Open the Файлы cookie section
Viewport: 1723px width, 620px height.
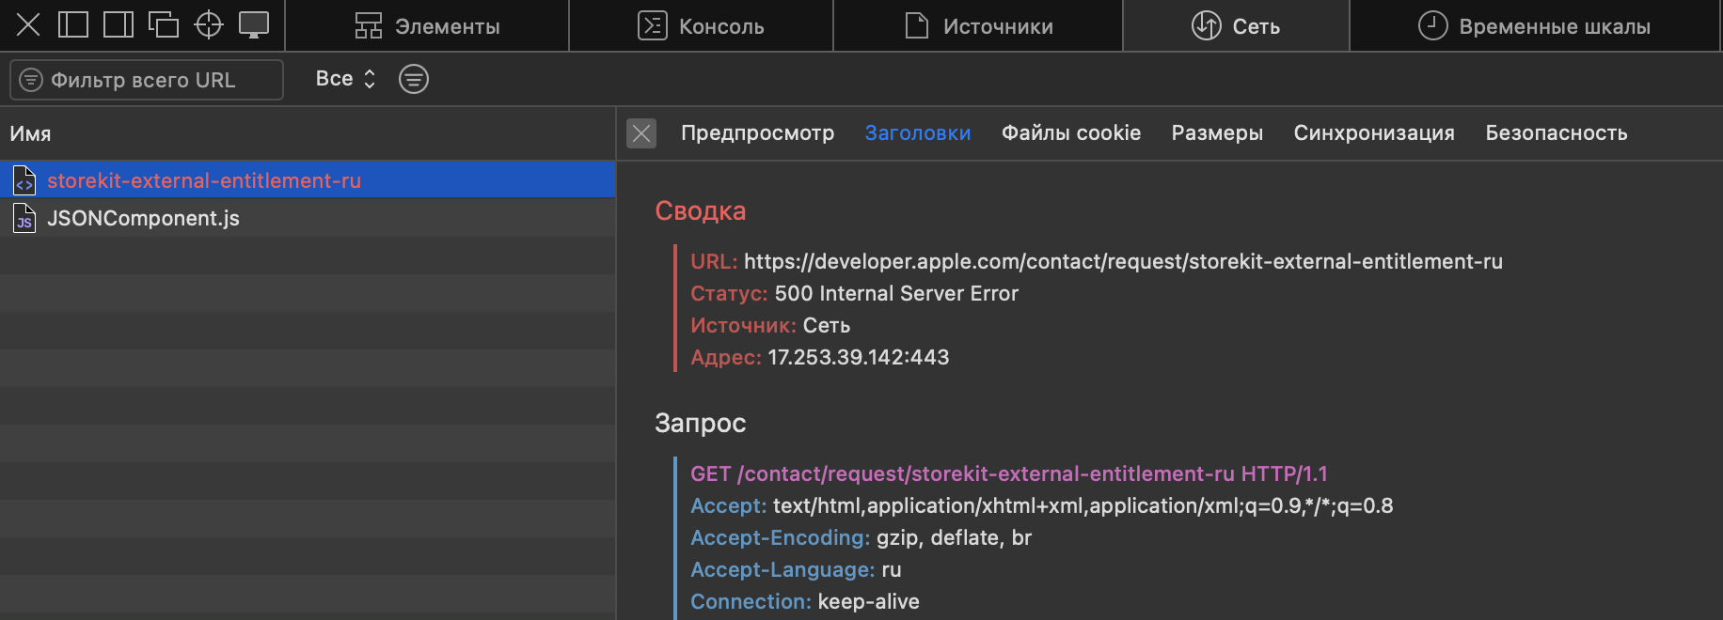click(x=1070, y=133)
